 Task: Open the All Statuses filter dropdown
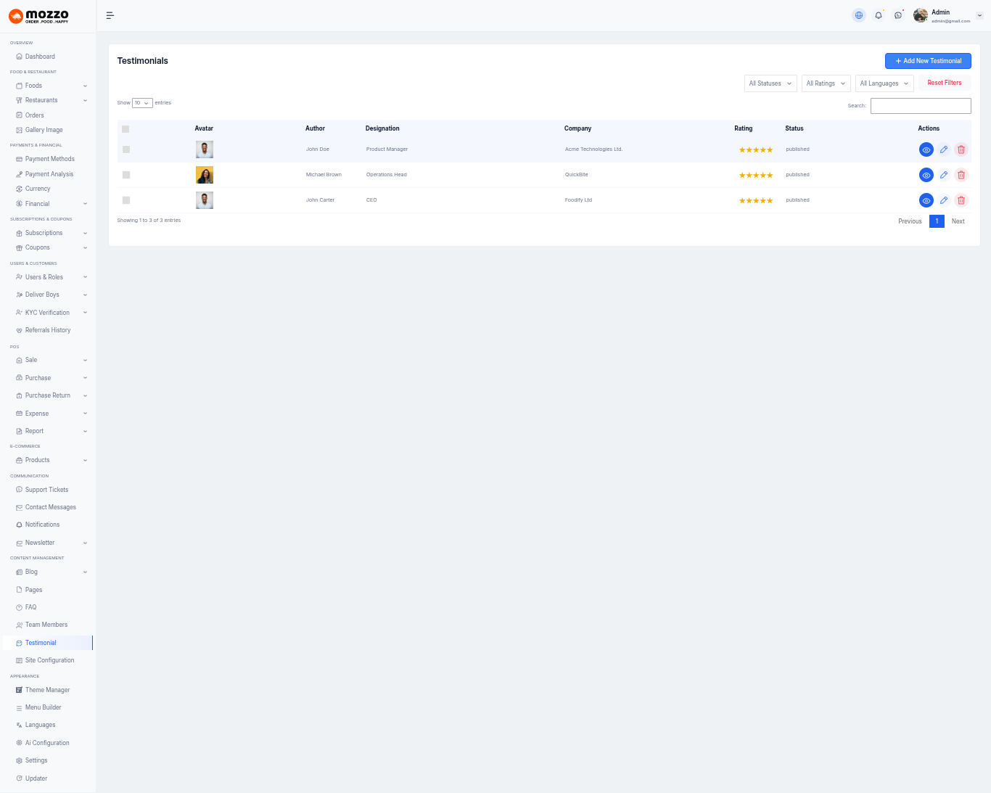point(770,83)
